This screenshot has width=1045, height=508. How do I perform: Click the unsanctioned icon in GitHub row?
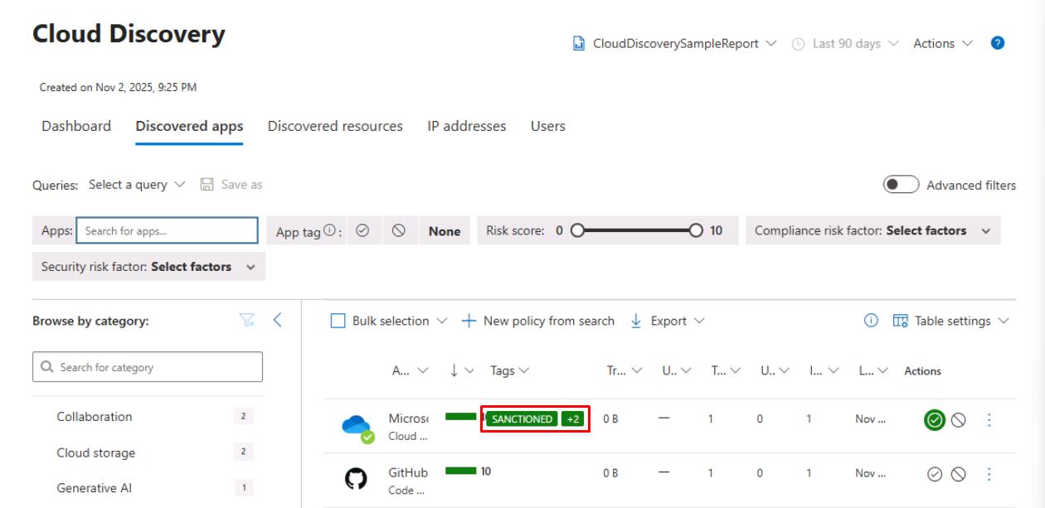pos(959,474)
